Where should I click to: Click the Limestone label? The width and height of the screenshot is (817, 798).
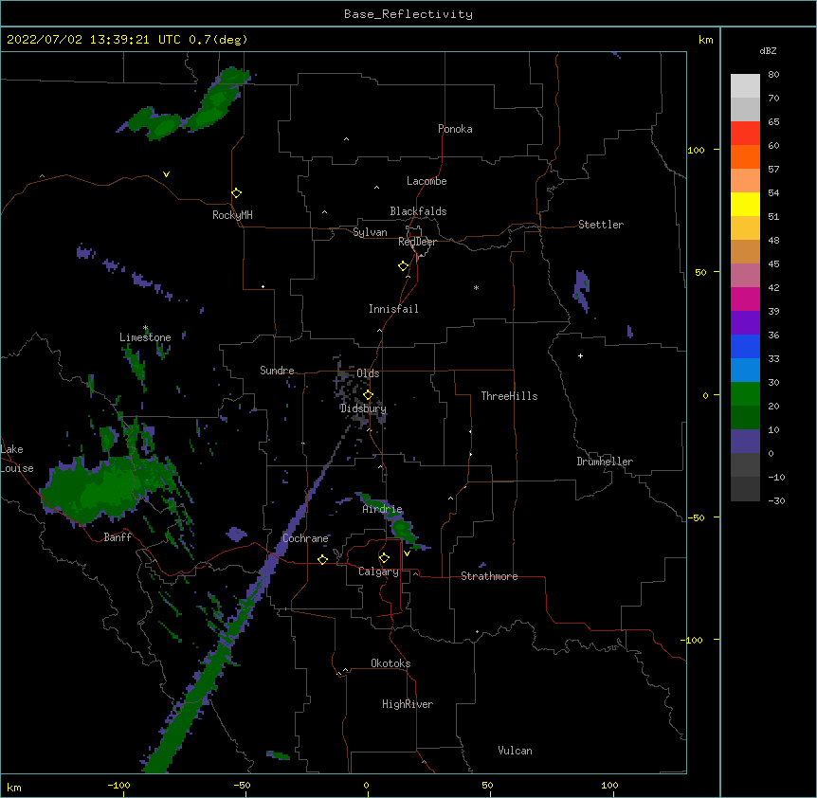pos(145,337)
